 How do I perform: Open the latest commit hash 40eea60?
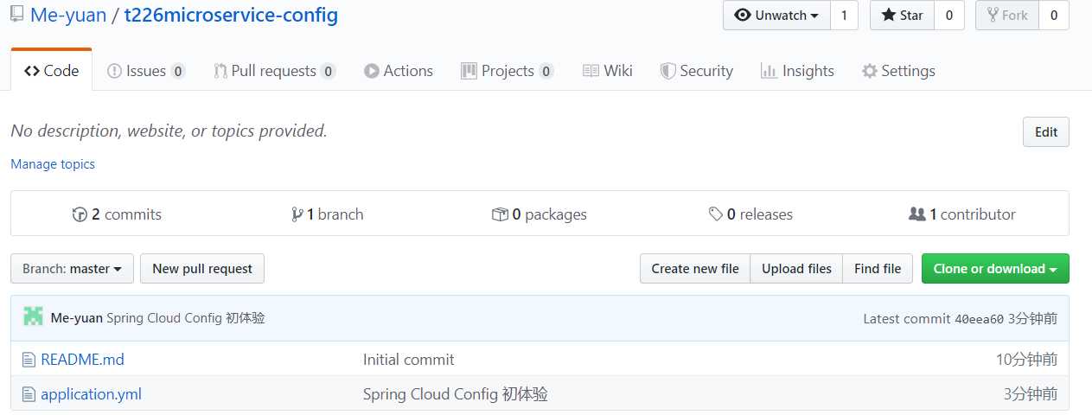click(979, 319)
